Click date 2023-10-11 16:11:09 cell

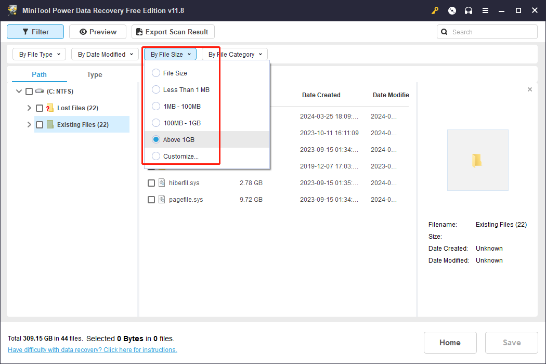tap(329, 133)
